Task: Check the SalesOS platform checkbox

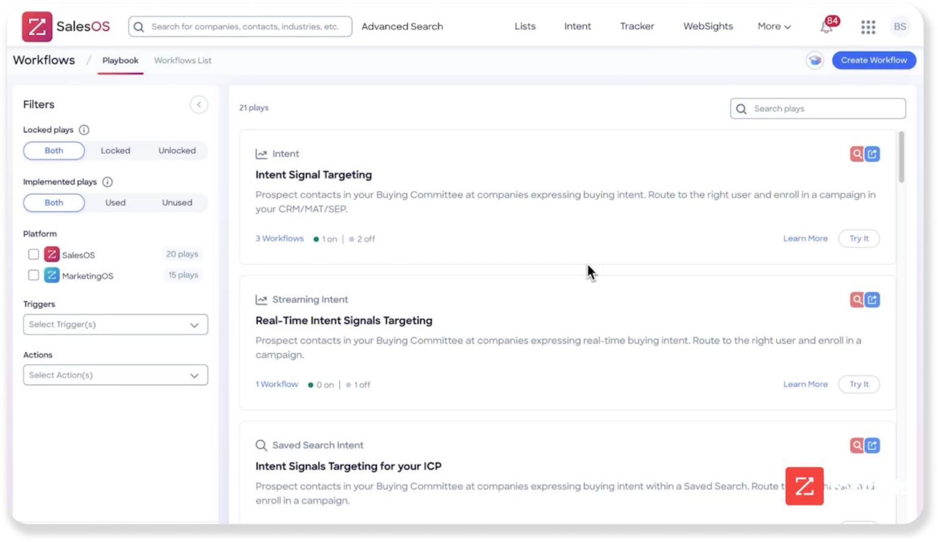Action: point(34,254)
